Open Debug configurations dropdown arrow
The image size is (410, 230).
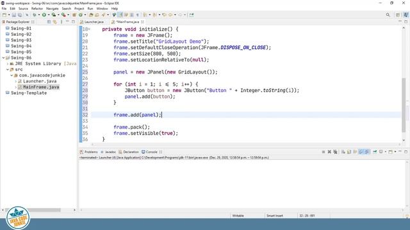click(38, 15)
